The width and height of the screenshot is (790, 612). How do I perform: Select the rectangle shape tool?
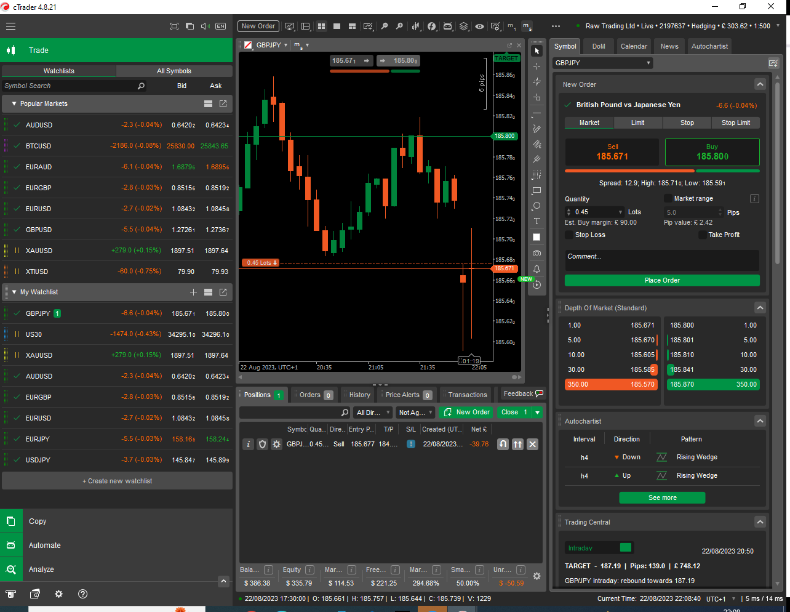tap(537, 190)
